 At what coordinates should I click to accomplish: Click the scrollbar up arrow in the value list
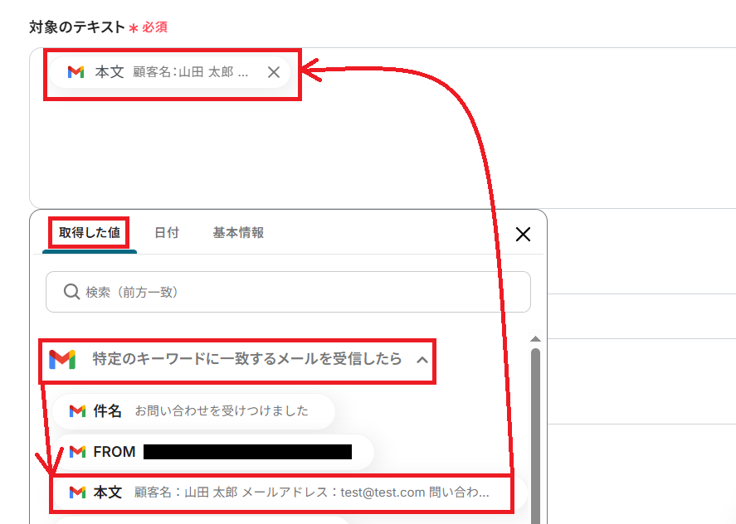[x=535, y=339]
